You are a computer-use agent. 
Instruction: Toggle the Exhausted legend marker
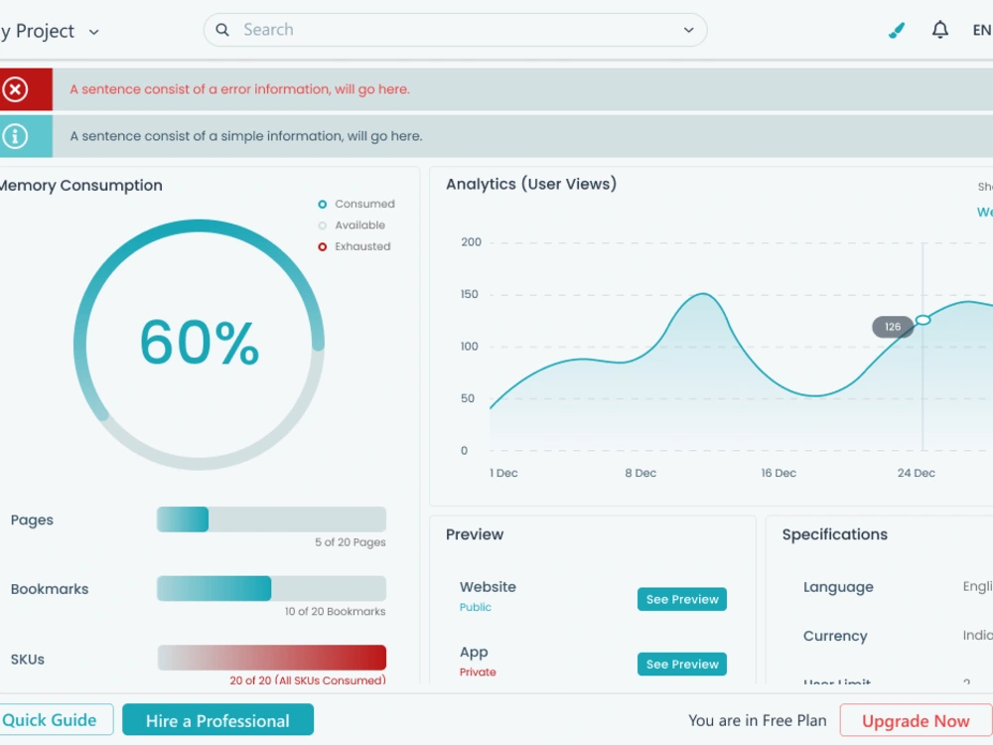[323, 246]
